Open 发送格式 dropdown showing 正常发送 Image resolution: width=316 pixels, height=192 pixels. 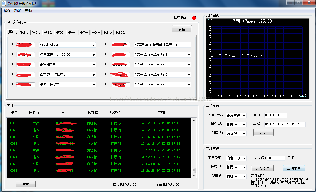(x=236, y=116)
